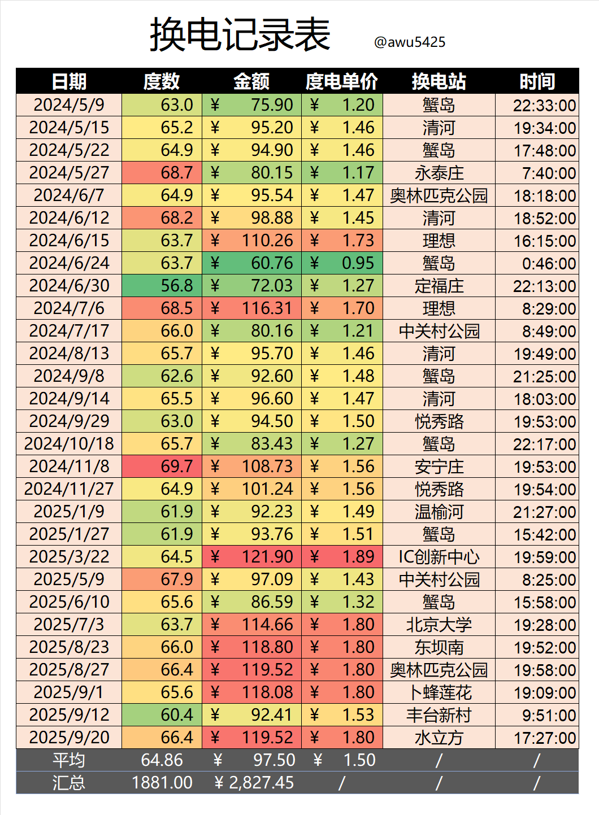Click the 金额 column header
599x815 pixels.
click(251, 81)
